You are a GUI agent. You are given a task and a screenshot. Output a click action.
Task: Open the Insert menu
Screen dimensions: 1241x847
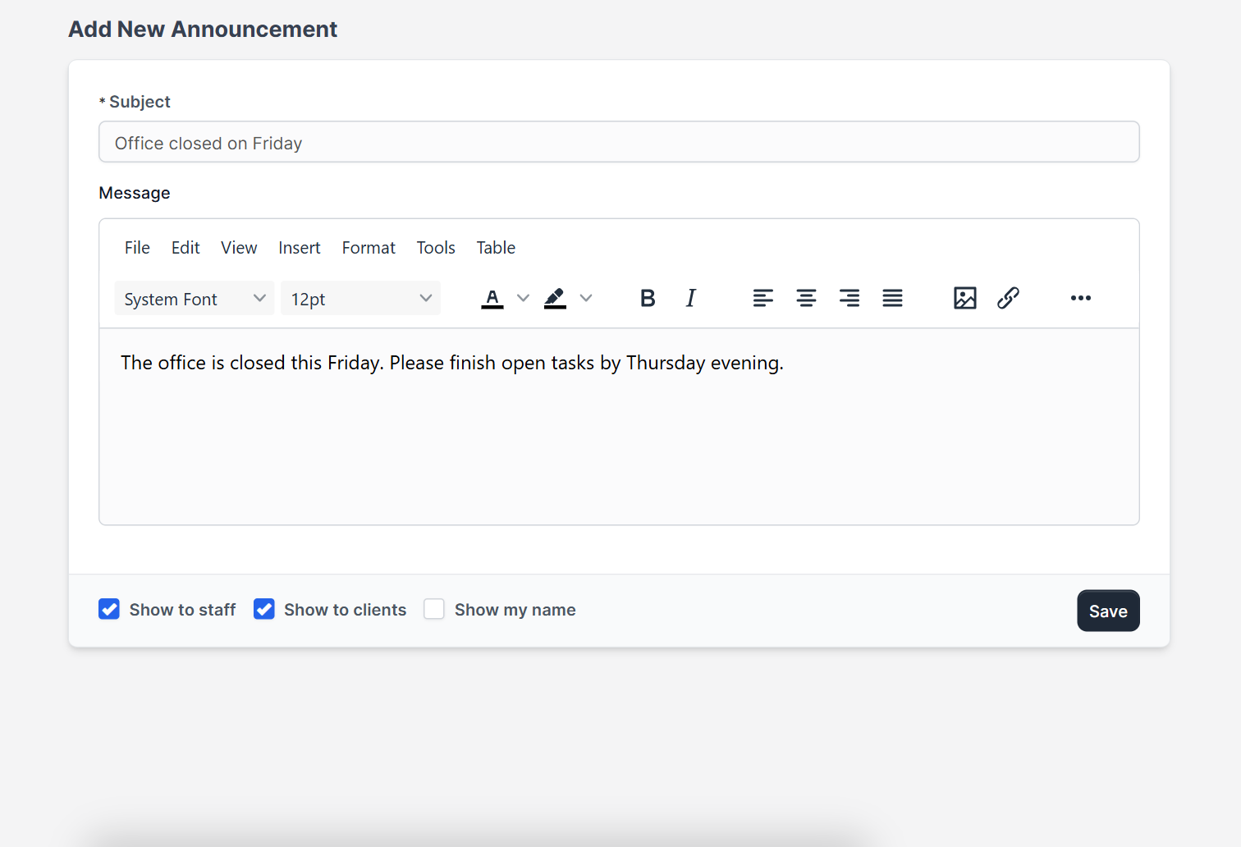click(x=300, y=248)
